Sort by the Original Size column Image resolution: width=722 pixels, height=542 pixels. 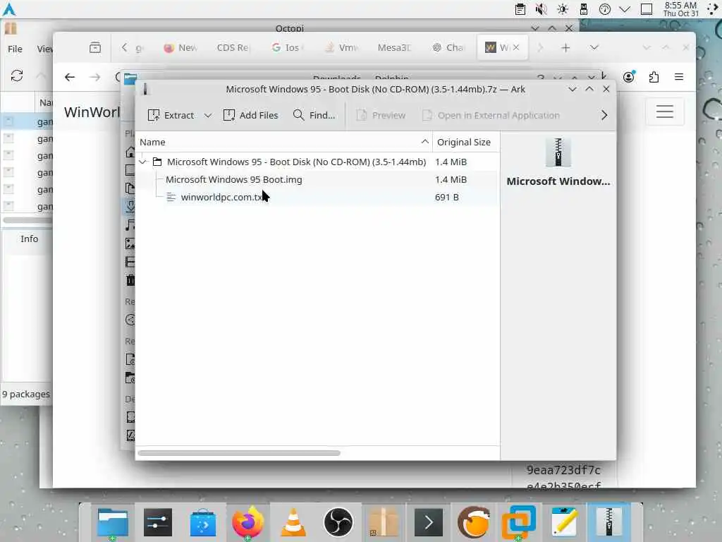click(465, 142)
